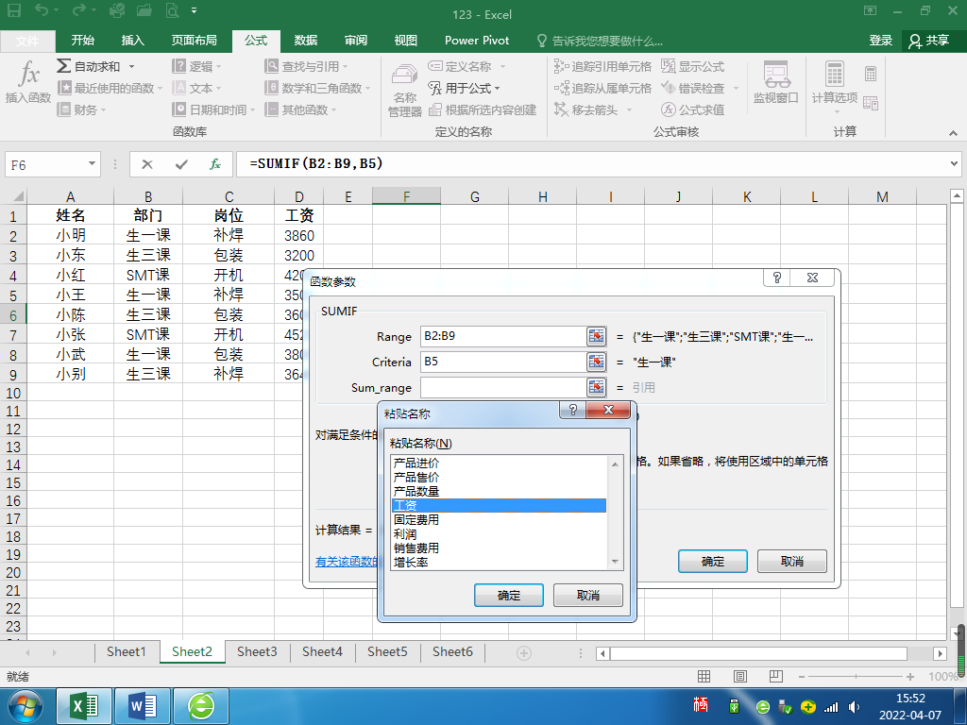Screen dimensions: 967x725
Task: Click 取消 in Function Arguments dialog
Action: pos(792,562)
